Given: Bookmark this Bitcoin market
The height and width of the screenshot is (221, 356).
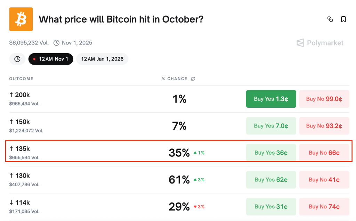Looking at the screenshot, I should (343, 19).
